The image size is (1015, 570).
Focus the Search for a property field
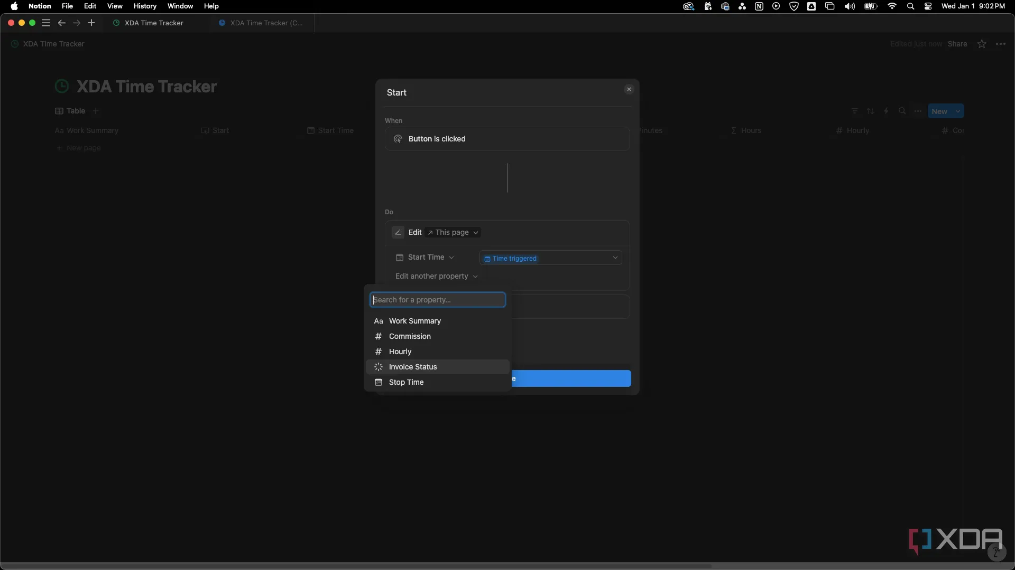(437, 300)
